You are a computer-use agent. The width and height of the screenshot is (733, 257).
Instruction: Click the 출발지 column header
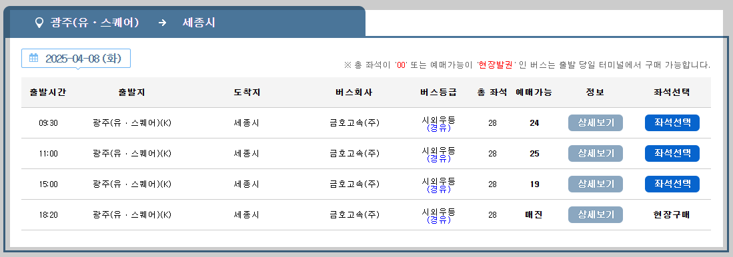(x=132, y=93)
